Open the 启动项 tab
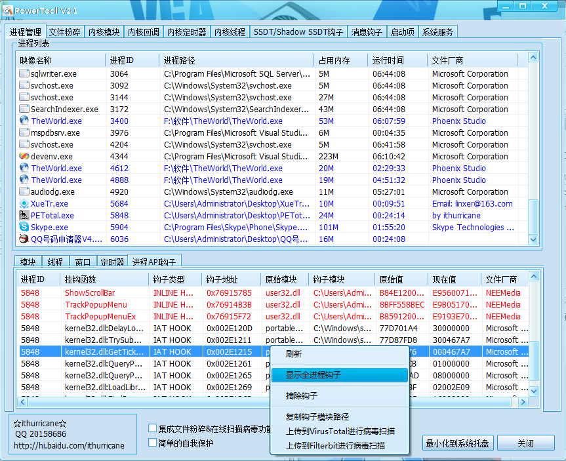 (x=403, y=32)
